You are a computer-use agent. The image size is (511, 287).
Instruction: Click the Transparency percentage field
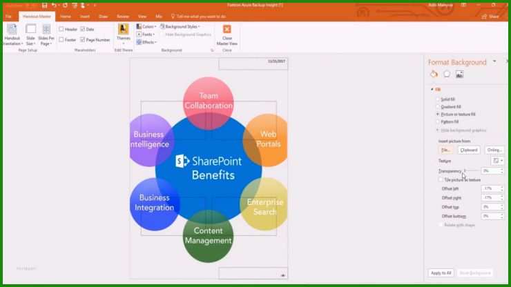(x=490, y=170)
